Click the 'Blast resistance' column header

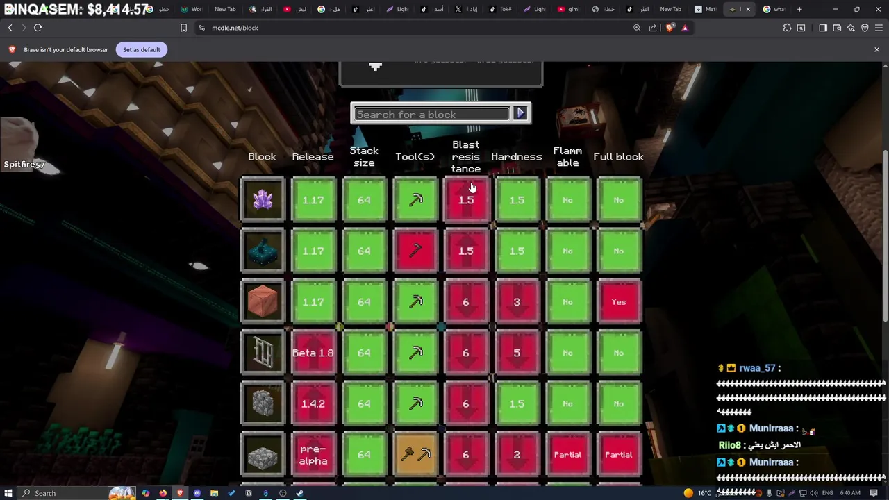466,157
